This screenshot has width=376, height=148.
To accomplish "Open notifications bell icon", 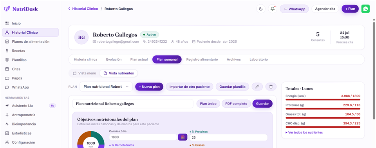I will click(x=273, y=9).
